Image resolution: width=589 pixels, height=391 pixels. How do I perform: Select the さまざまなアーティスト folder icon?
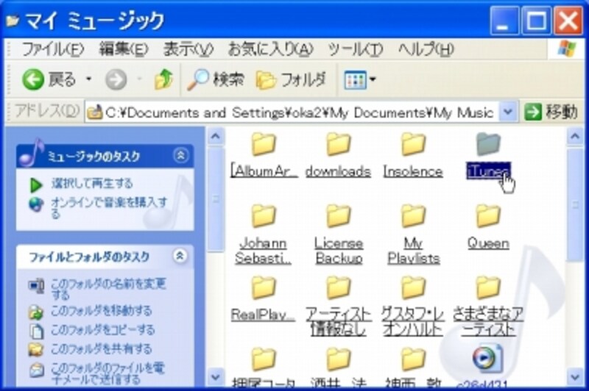488,287
